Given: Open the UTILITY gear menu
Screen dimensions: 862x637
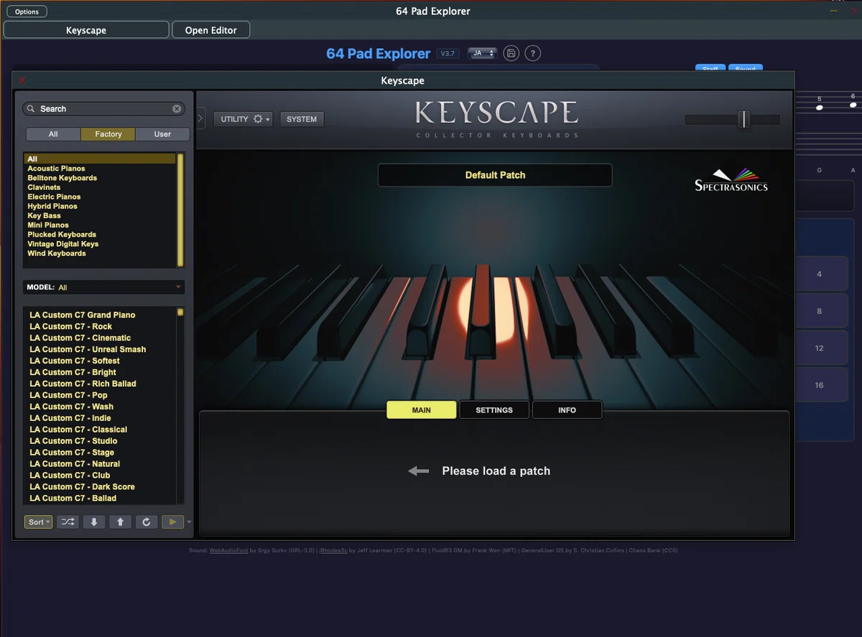Looking at the screenshot, I should pos(243,119).
